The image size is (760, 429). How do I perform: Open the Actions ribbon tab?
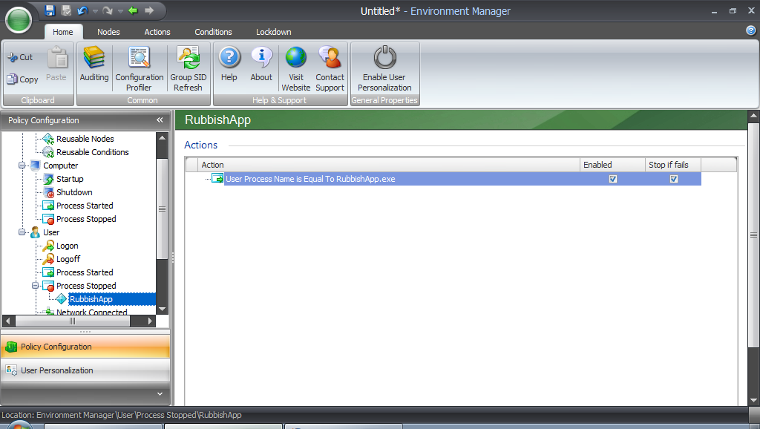(157, 32)
